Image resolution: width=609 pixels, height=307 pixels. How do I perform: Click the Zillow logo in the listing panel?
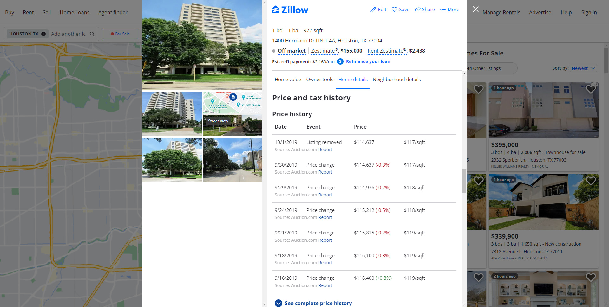290,10
